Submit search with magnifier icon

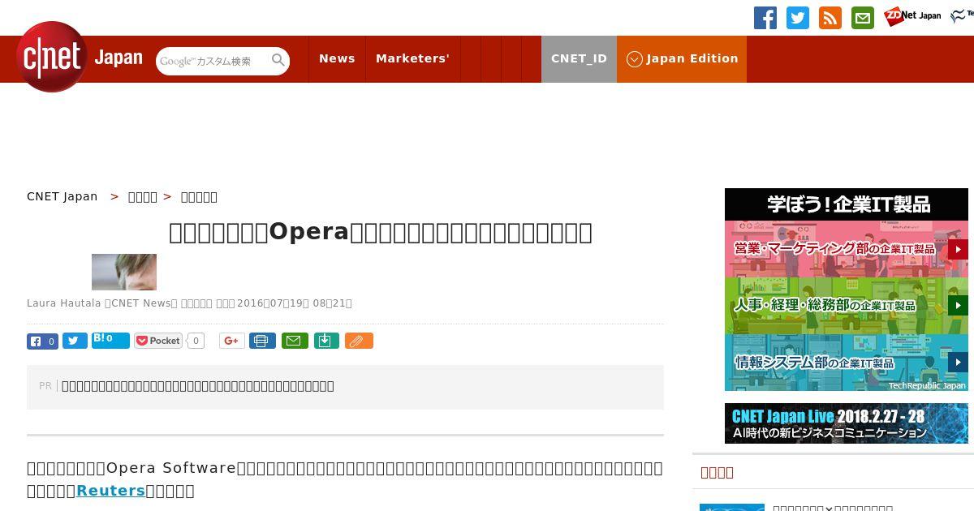click(278, 60)
